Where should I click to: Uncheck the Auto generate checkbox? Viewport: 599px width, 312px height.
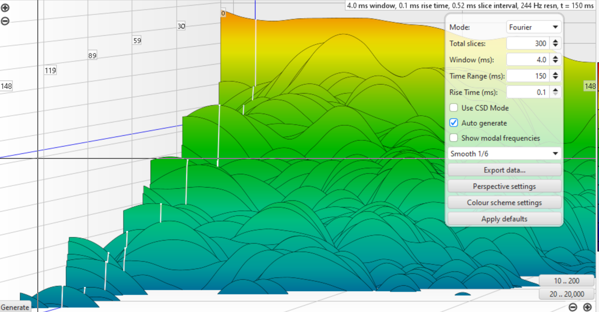454,123
